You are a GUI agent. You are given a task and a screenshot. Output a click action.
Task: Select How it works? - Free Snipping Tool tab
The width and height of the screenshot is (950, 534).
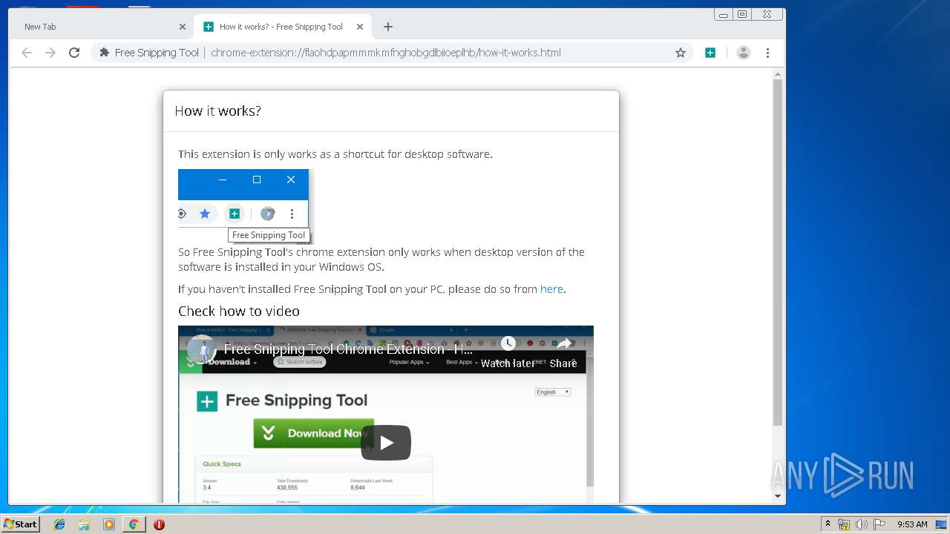pyautogui.click(x=282, y=27)
